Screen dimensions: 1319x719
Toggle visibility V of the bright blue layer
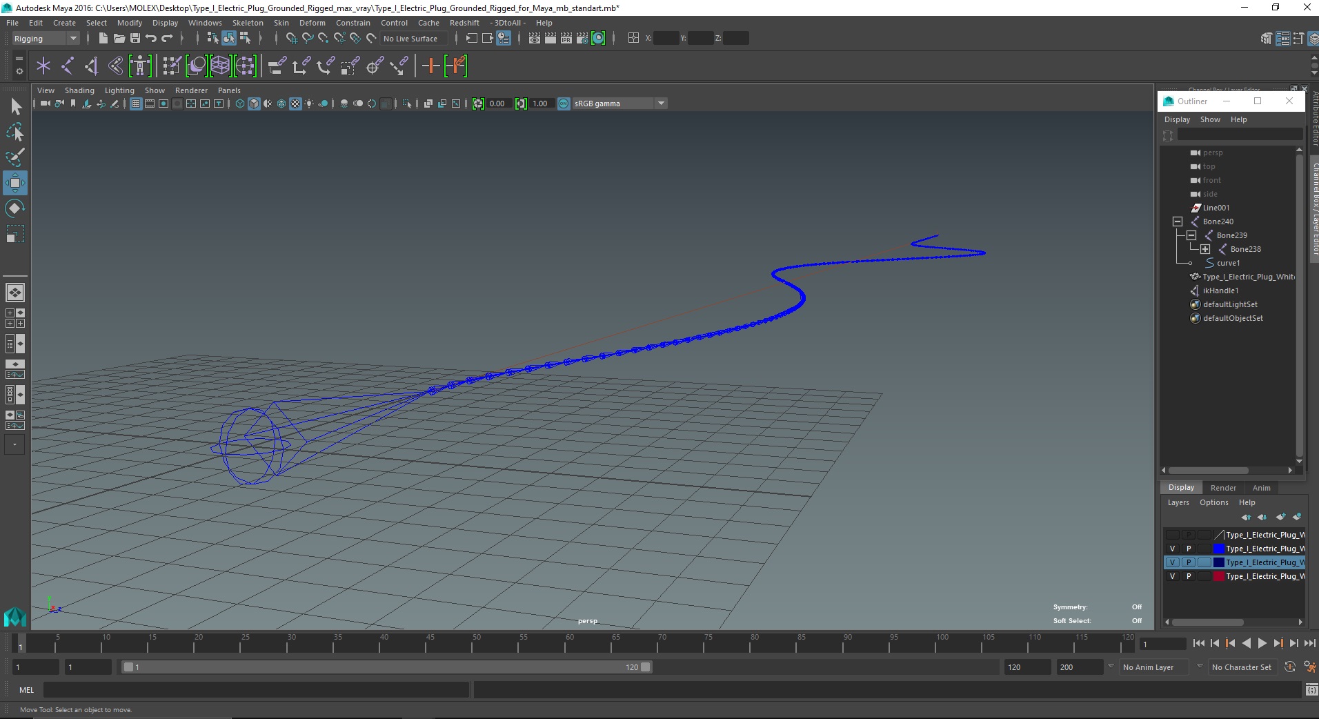pos(1172,549)
